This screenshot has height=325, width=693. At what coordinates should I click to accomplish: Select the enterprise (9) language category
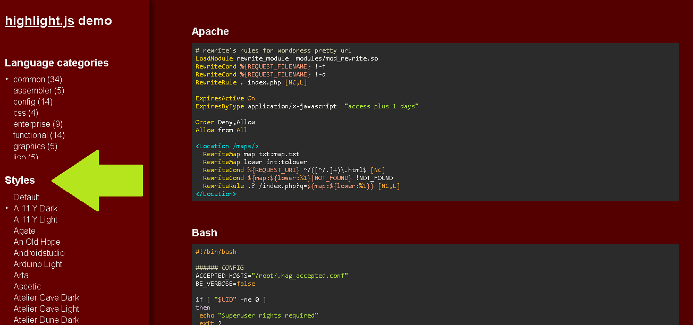38,124
